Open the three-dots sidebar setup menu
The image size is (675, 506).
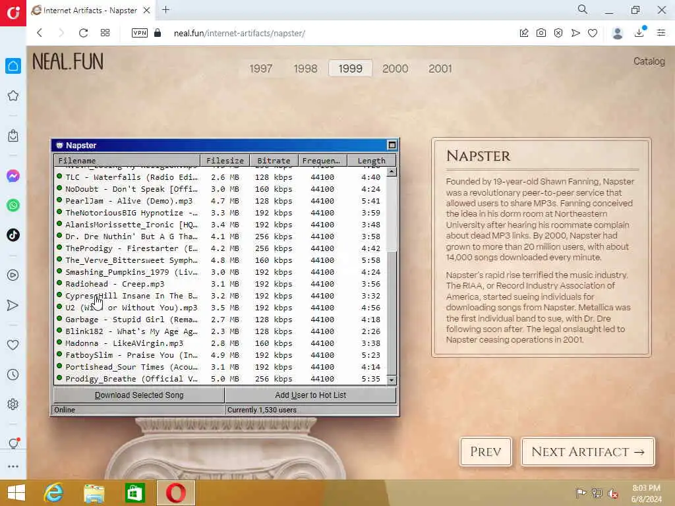[13, 466]
